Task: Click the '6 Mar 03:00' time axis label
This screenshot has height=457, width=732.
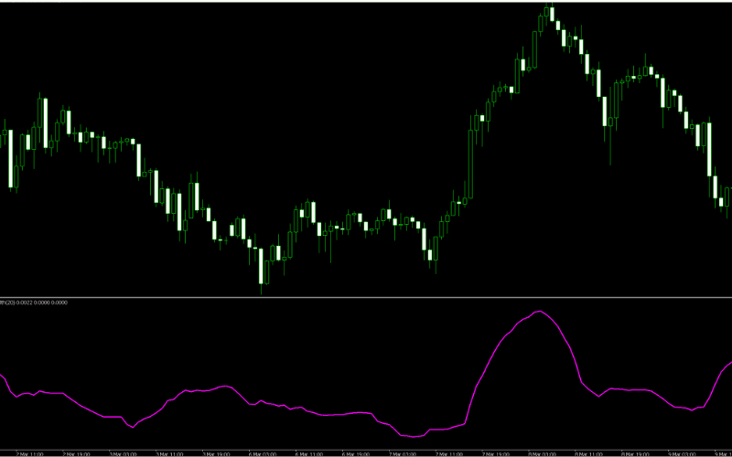Action: pyautogui.click(x=263, y=453)
